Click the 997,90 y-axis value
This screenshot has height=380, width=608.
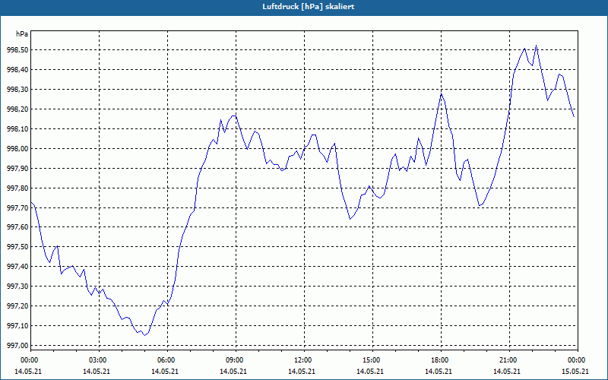click(18, 168)
